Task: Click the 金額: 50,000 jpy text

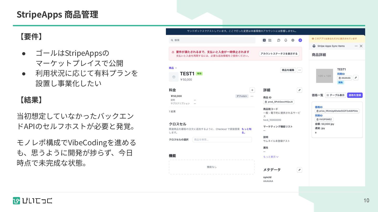Action: pyautogui.click(x=324, y=124)
